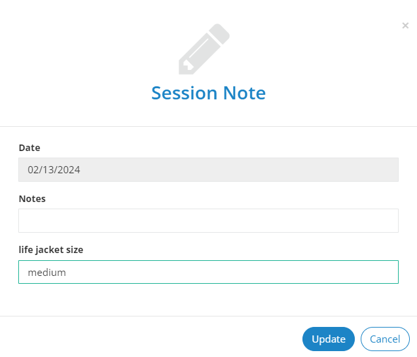Image resolution: width=417 pixels, height=357 pixels.
Task: Save changes with the Update button
Action: 329,339
